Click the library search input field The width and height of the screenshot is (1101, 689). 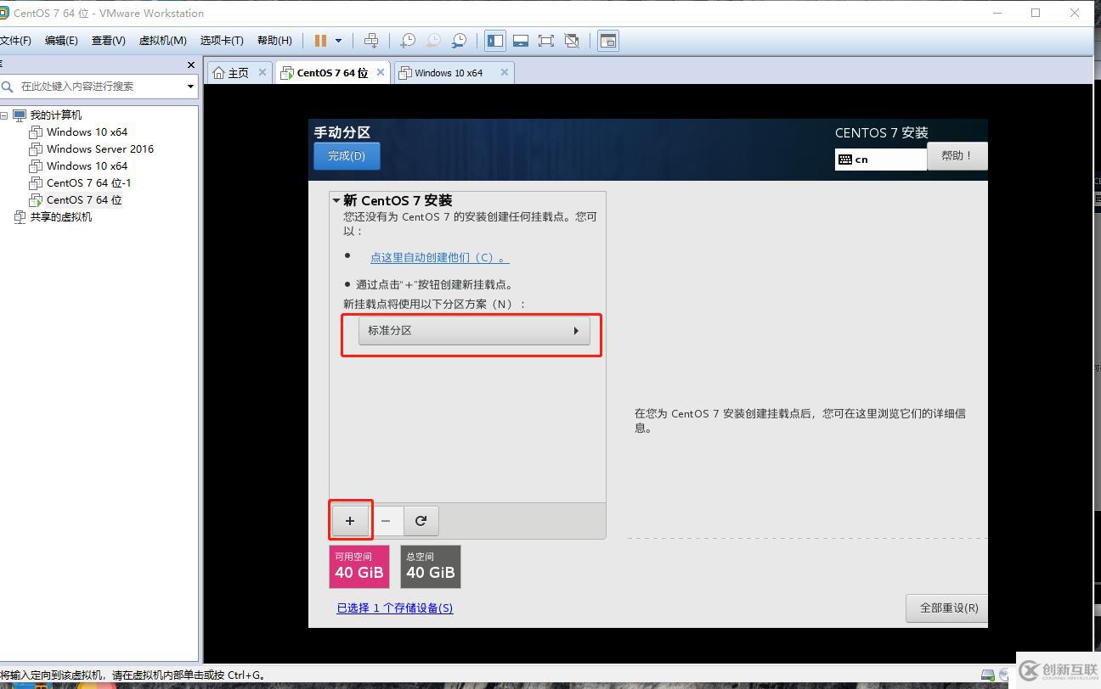point(91,87)
